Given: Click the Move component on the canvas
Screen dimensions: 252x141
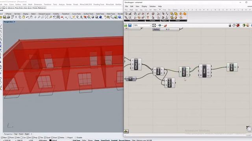Looking at the screenshot, I should [x=158, y=71].
